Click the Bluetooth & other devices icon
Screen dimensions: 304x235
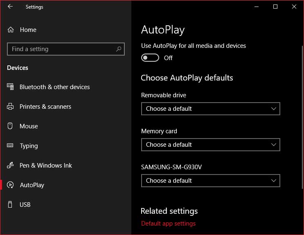10,87
